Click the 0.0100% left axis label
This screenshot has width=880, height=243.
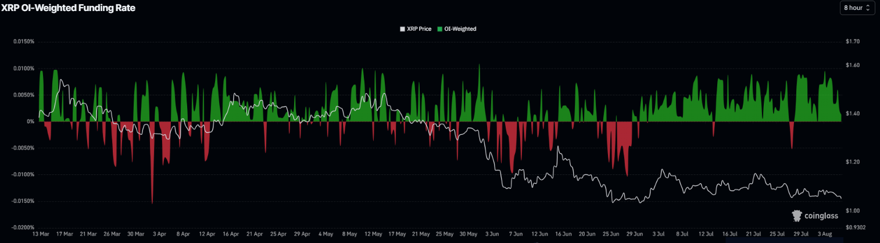click(23, 69)
